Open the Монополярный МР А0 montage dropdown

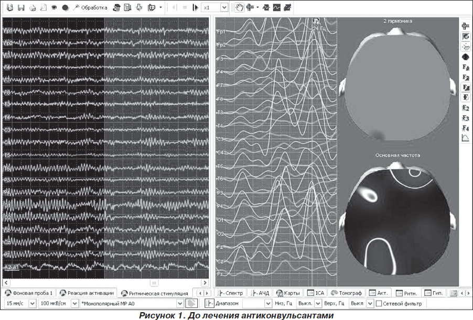[179, 304]
